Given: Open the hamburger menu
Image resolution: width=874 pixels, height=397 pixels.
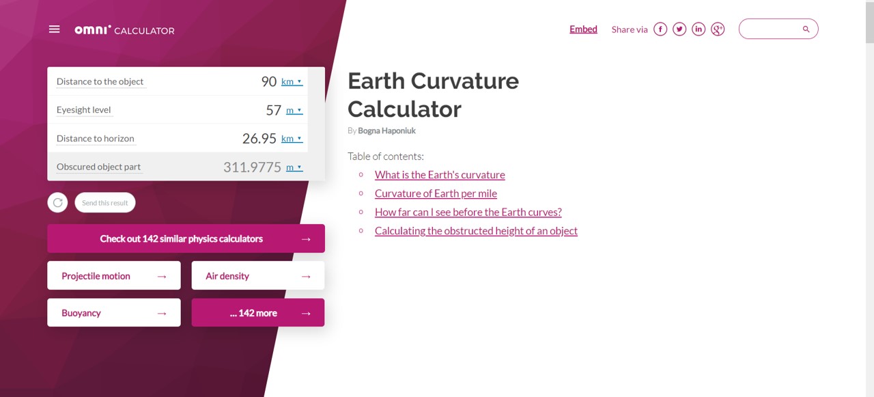Looking at the screenshot, I should pos(55,29).
